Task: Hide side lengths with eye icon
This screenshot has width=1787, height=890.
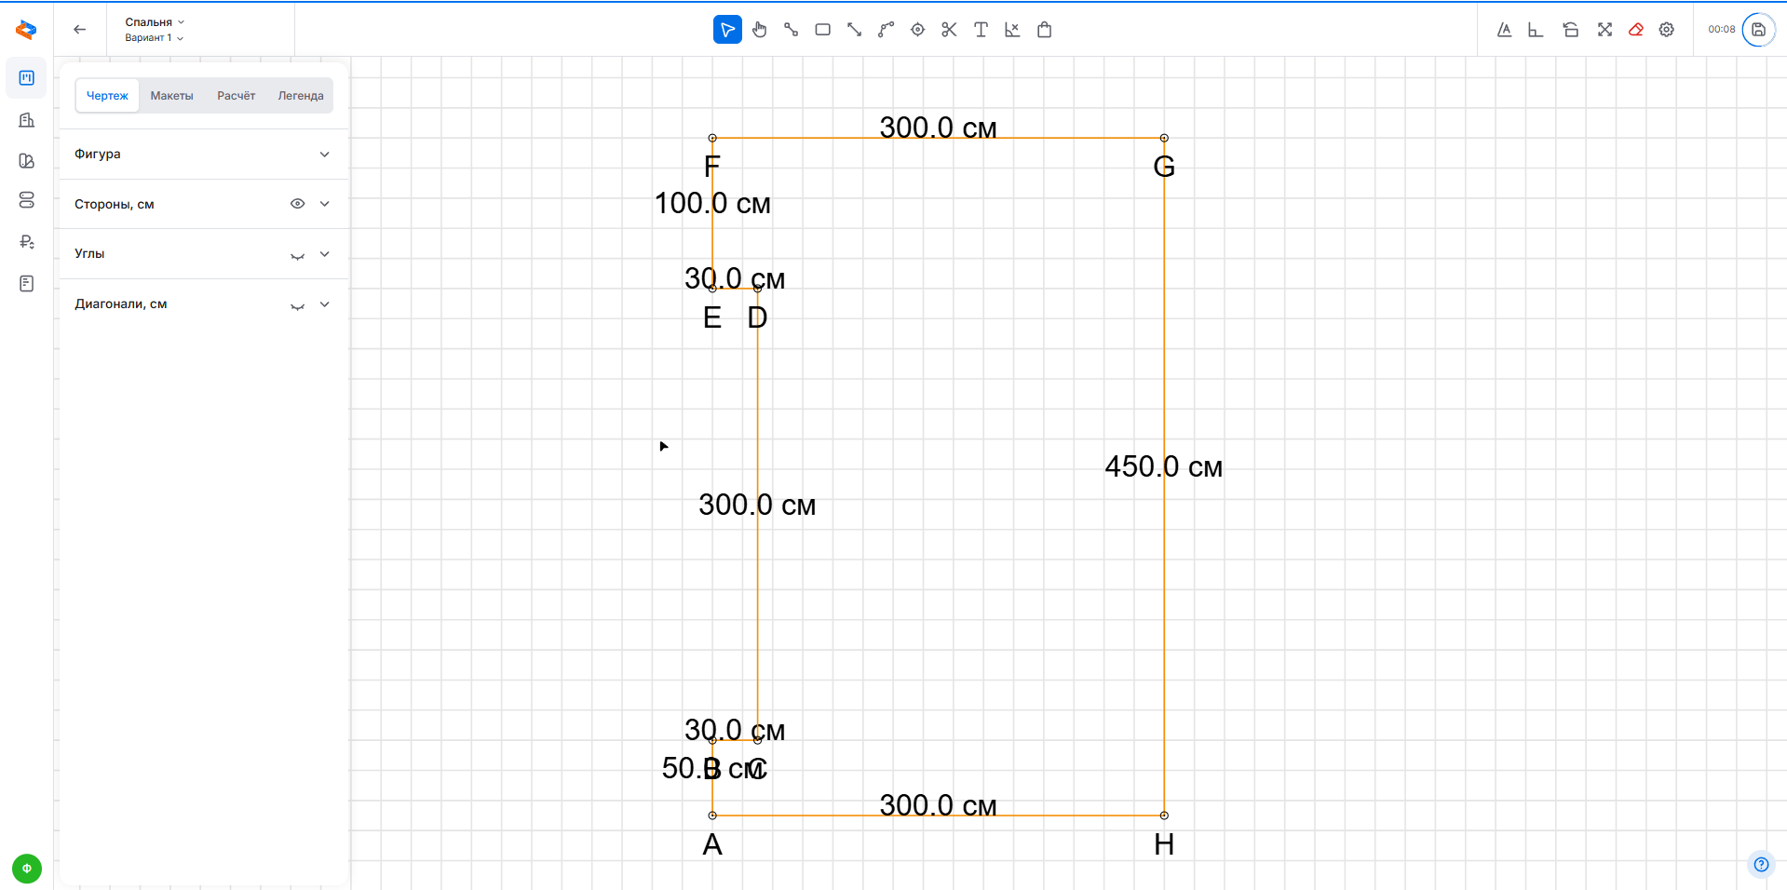Action: [297, 204]
